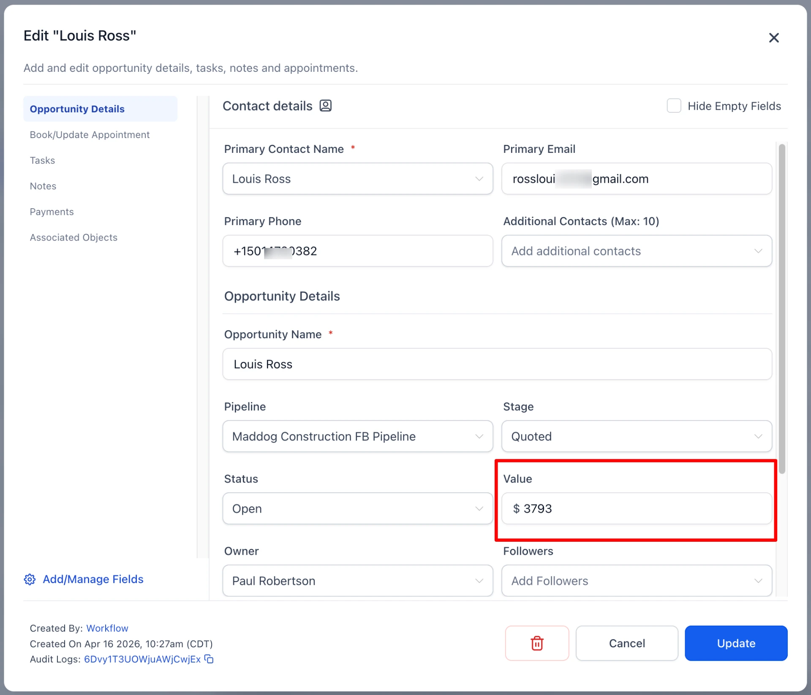
Task: Open the contact profile icon beside Contact details
Action: [325, 106]
